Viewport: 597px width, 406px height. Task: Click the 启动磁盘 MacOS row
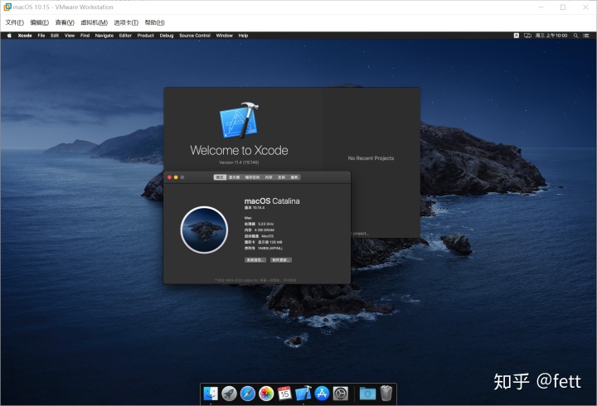coord(259,236)
